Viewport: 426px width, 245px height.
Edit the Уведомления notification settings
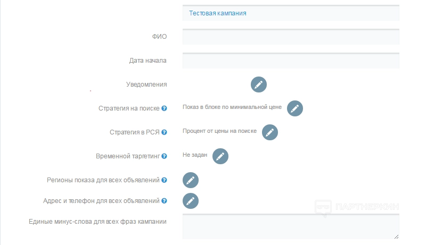tap(259, 85)
